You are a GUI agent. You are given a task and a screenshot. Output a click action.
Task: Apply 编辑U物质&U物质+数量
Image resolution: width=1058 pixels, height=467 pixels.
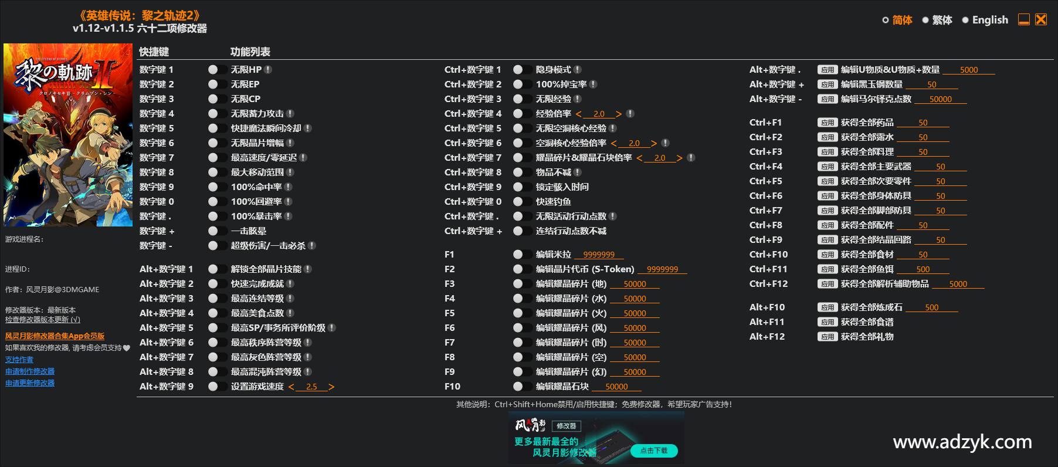point(828,70)
